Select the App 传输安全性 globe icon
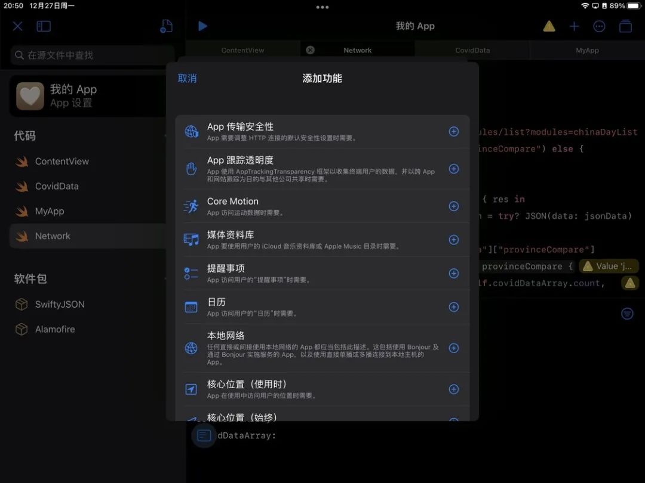The image size is (645, 483). point(191,131)
